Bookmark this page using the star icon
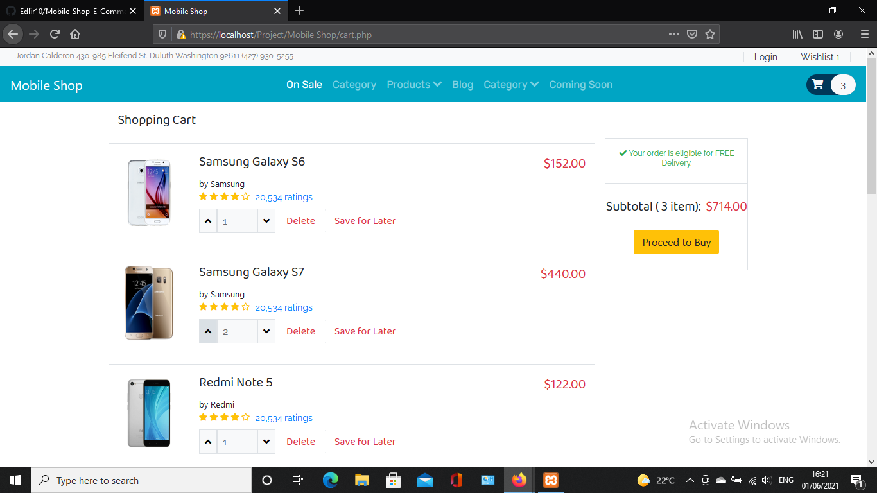Screen dimensions: 877x493 (710, 35)
